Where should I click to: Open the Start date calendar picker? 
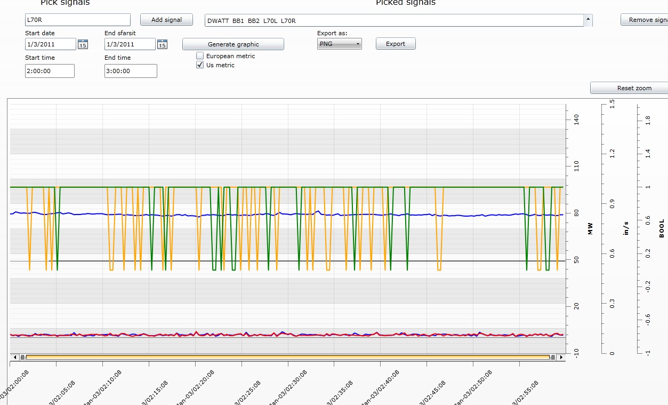(83, 44)
